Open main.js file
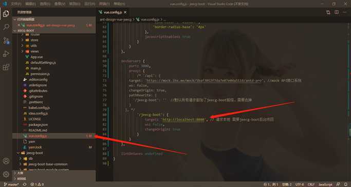Screen dimensions: 351x187 point(36,68)
